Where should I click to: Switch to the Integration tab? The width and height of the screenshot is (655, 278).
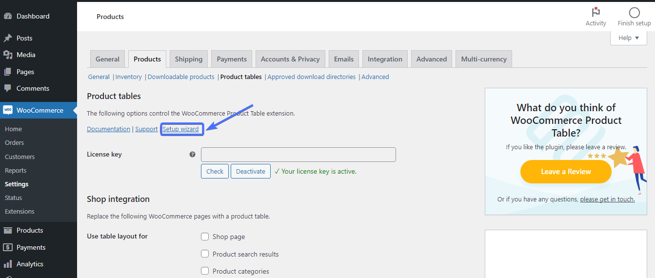click(385, 59)
